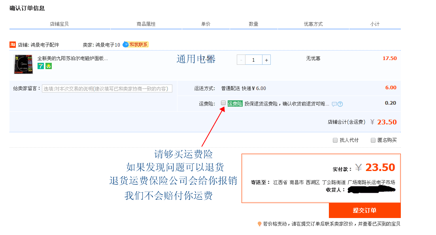
Task: Click the insurance fee amount 0.20
Action: tap(391, 103)
